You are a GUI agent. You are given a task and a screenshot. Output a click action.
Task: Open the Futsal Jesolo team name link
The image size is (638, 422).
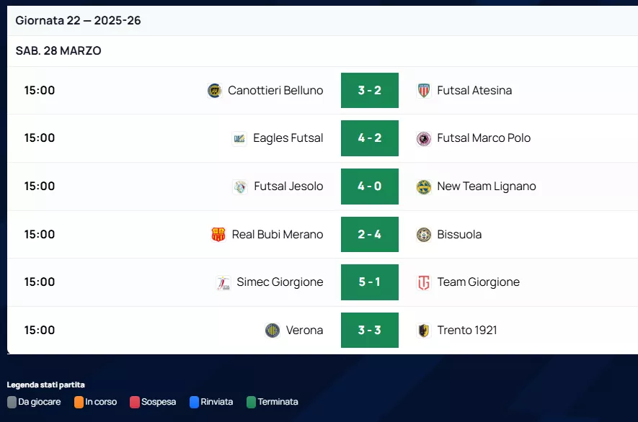288,187
